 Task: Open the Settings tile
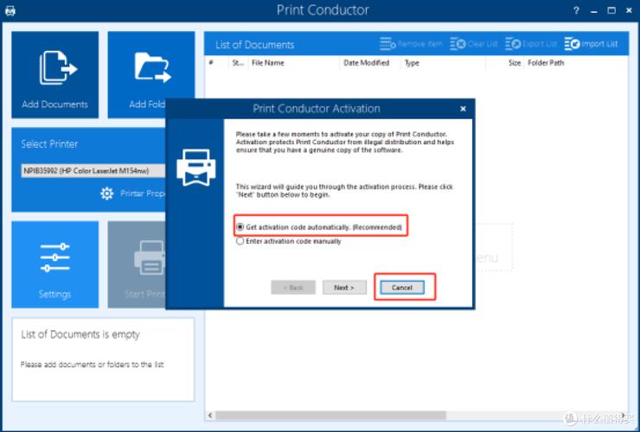click(54, 264)
